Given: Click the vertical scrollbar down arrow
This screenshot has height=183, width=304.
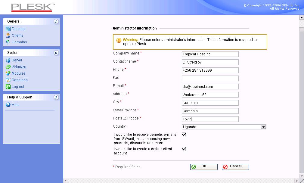Looking at the screenshot, I should [x=302, y=176].
